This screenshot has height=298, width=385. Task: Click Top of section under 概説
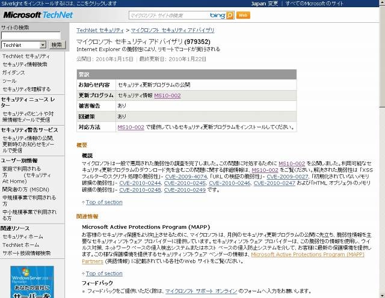coord(104,202)
